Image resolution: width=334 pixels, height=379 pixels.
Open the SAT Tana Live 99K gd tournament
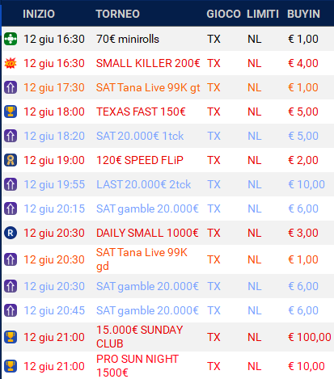pyautogui.click(x=142, y=259)
